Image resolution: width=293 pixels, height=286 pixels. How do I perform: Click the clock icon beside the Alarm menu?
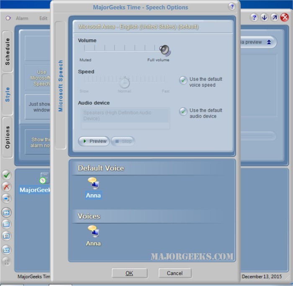[x=8, y=18]
